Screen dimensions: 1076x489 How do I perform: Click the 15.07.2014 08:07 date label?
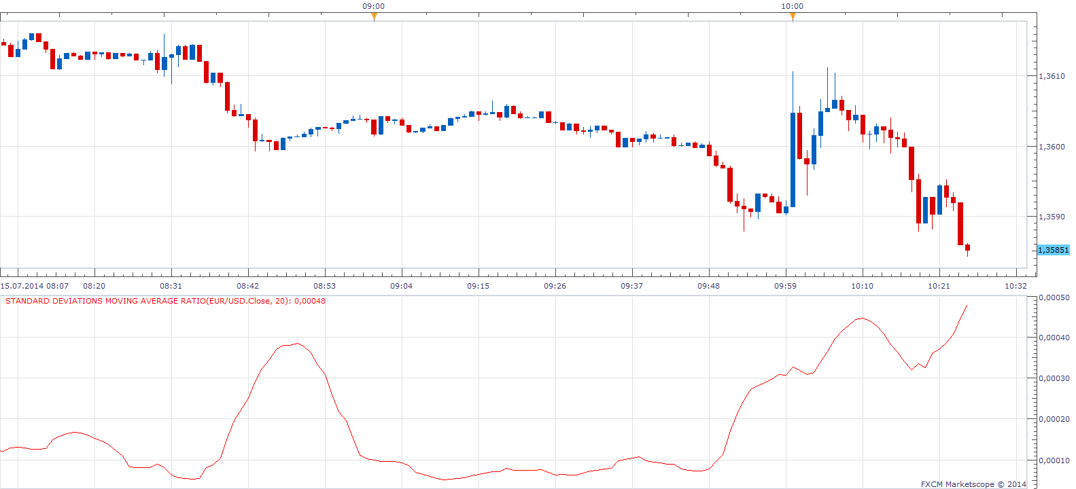coord(35,286)
